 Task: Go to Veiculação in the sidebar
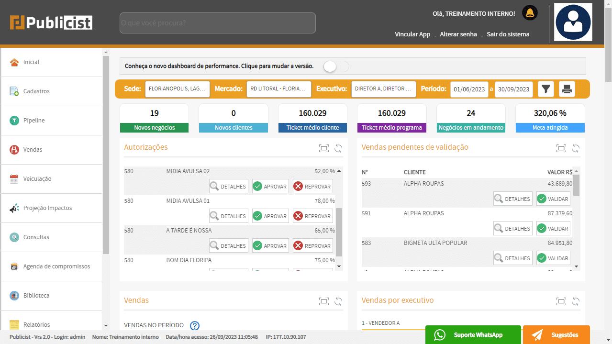point(37,179)
